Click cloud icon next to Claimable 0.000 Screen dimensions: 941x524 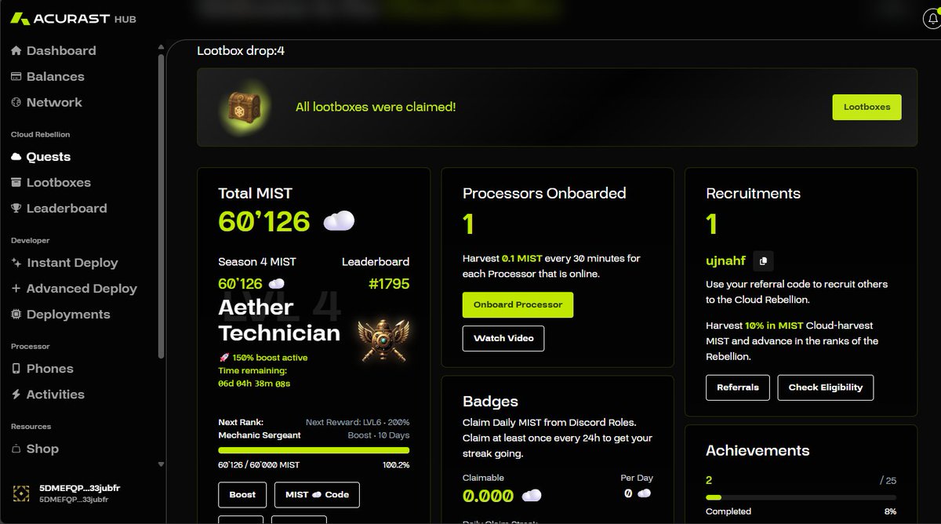pos(532,496)
